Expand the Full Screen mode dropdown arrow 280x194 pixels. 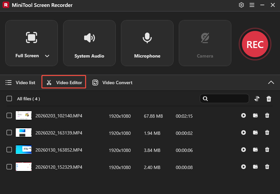coord(47,56)
